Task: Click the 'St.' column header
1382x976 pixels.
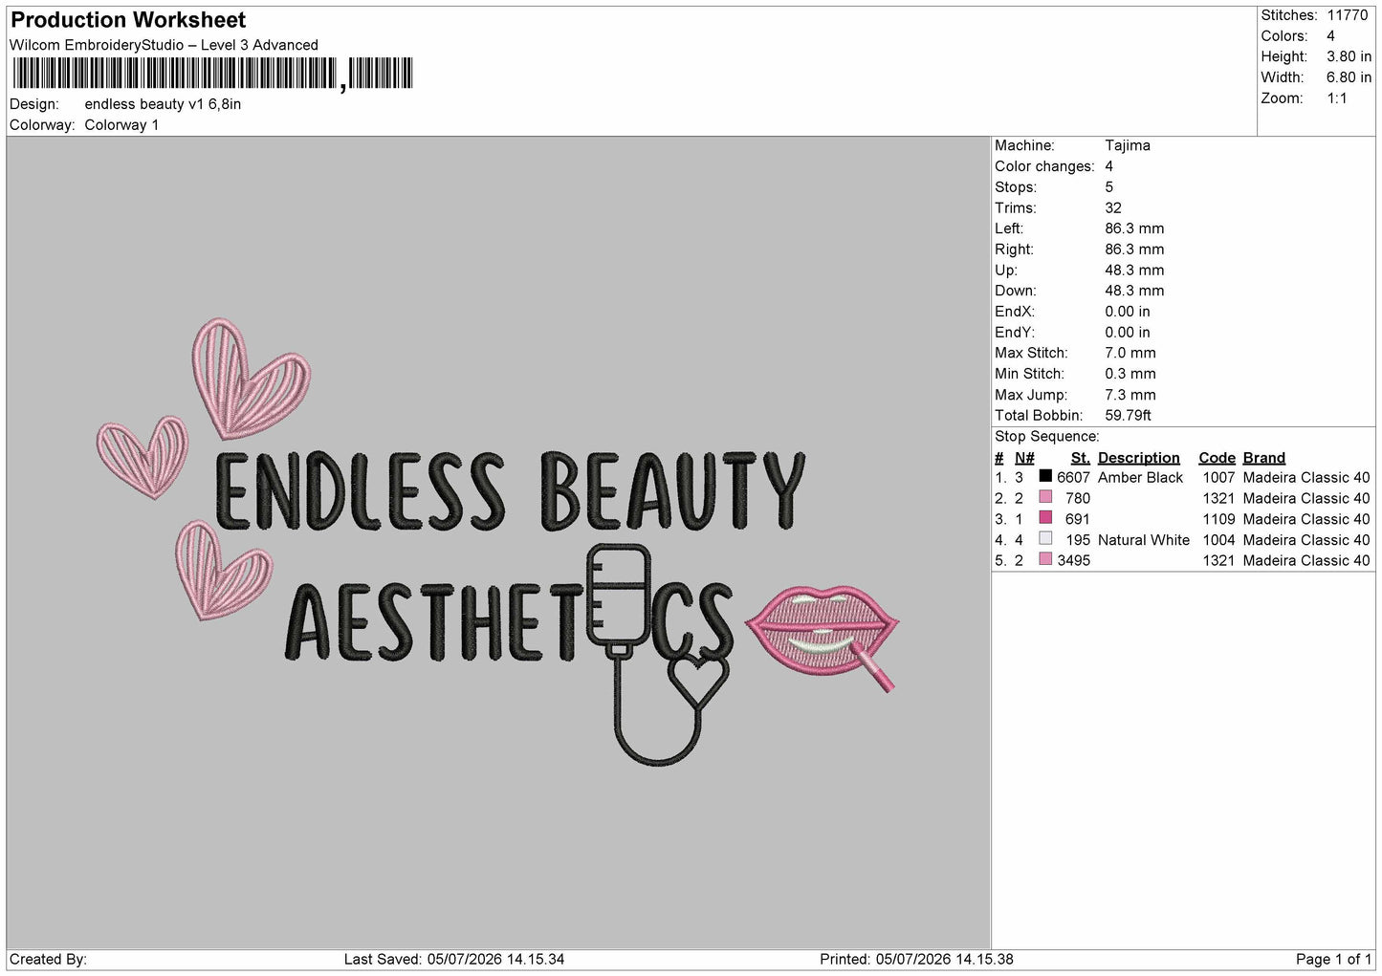Action: click(x=1081, y=458)
